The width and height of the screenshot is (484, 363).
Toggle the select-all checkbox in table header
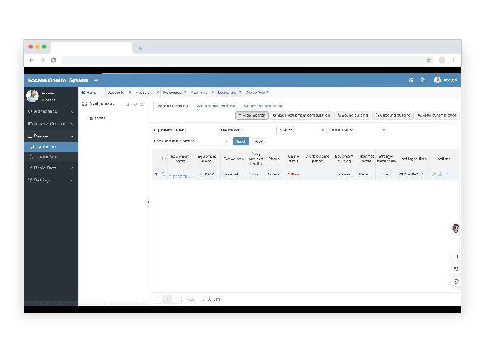tap(163, 159)
